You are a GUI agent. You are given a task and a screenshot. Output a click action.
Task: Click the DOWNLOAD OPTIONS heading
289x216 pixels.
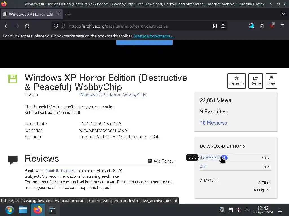click(223, 146)
